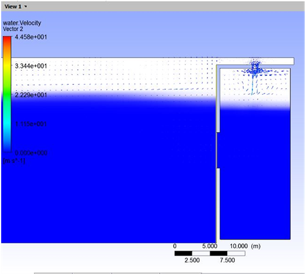This screenshot has height=274, width=305.
Task: Click the 7.500 scale label
Action: (227, 260)
